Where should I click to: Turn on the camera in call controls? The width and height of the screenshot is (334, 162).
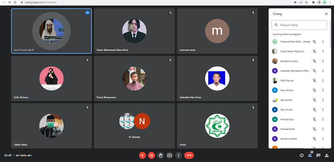click(x=152, y=155)
